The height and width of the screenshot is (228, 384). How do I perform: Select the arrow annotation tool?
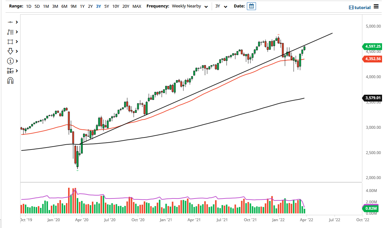click(x=10, y=51)
